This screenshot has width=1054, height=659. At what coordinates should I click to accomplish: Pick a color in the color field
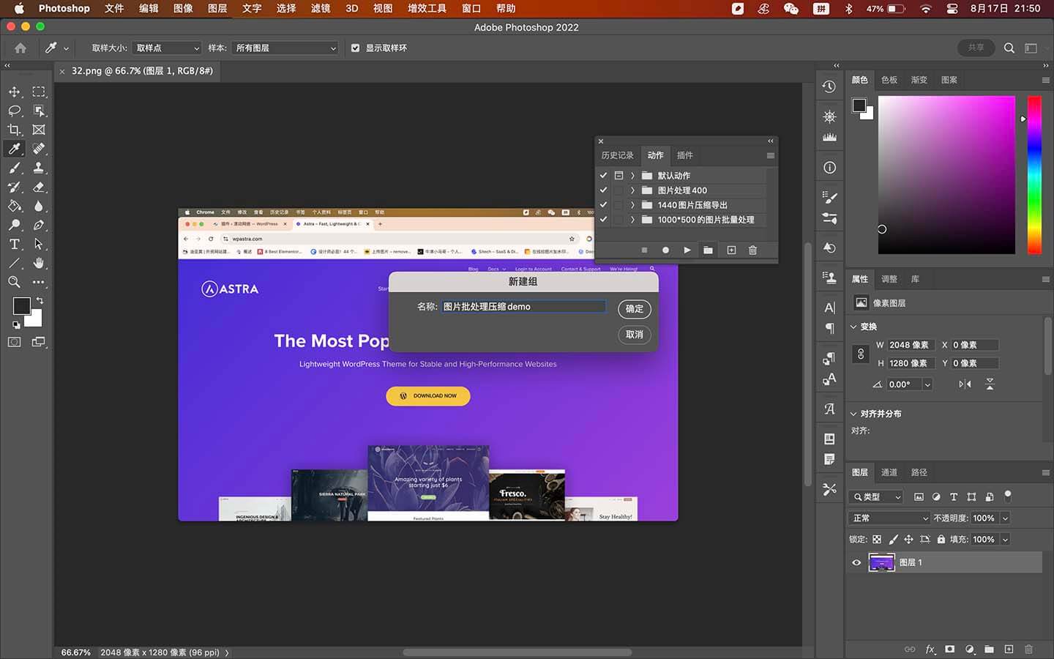[946, 175]
